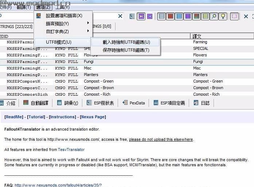Open the 自動翻譯 tab
The image size is (254, 187).
(36, 103)
